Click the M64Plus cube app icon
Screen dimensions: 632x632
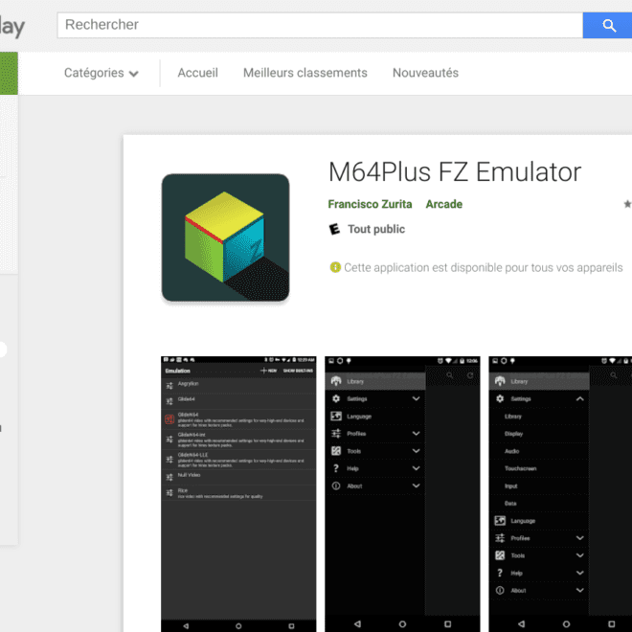click(225, 237)
